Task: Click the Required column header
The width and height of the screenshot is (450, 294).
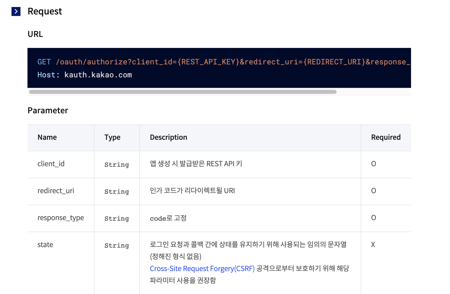Action: [x=386, y=137]
